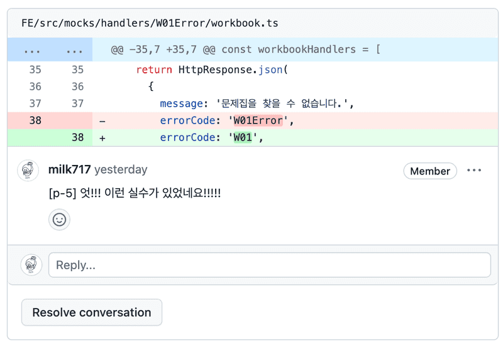Viewport: 503px width, 352px height.
Task: Click the added line with errorCode 'W01'
Action: coord(211,137)
